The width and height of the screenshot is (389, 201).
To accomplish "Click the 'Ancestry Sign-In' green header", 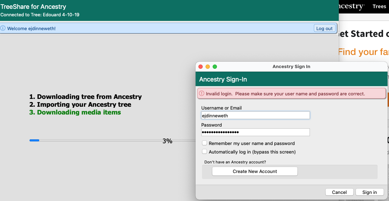I will pos(291,79).
